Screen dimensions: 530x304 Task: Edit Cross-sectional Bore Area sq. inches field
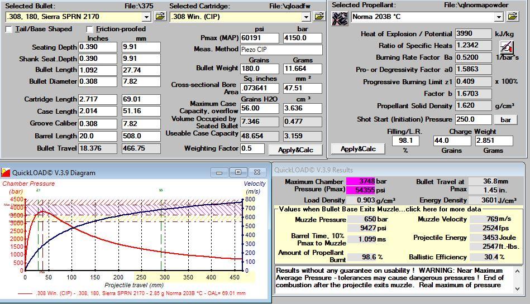[260, 88]
